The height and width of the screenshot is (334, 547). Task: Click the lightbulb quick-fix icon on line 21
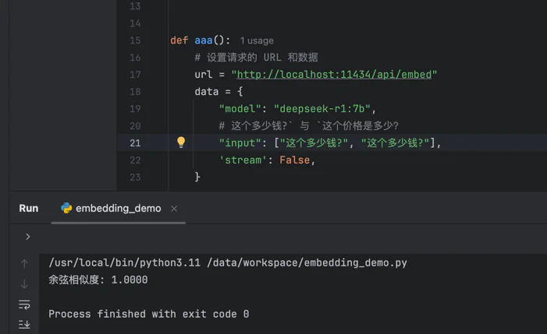pyautogui.click(x=181, y=142)
